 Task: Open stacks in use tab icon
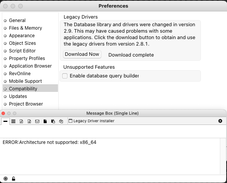coord(61,121)
